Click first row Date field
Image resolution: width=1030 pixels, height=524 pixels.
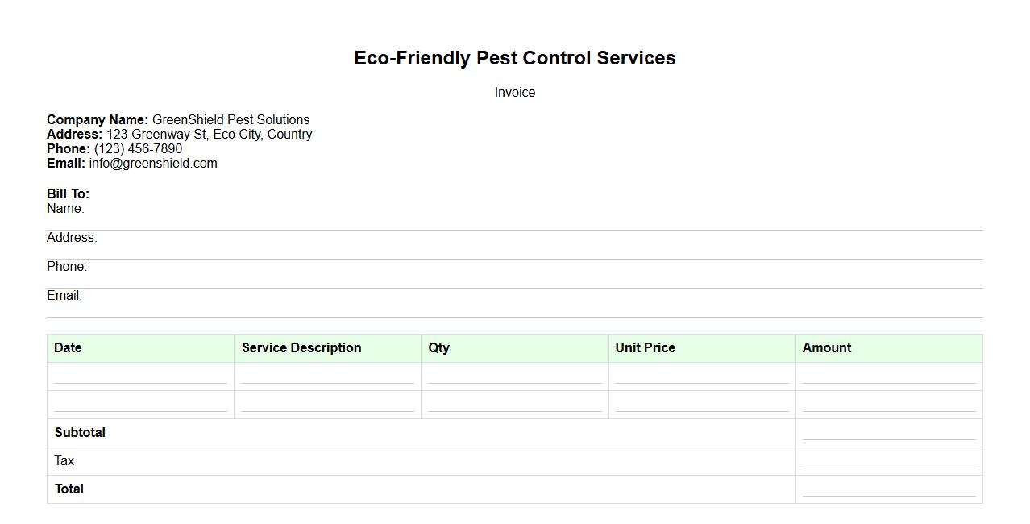[x=140, y=376]
